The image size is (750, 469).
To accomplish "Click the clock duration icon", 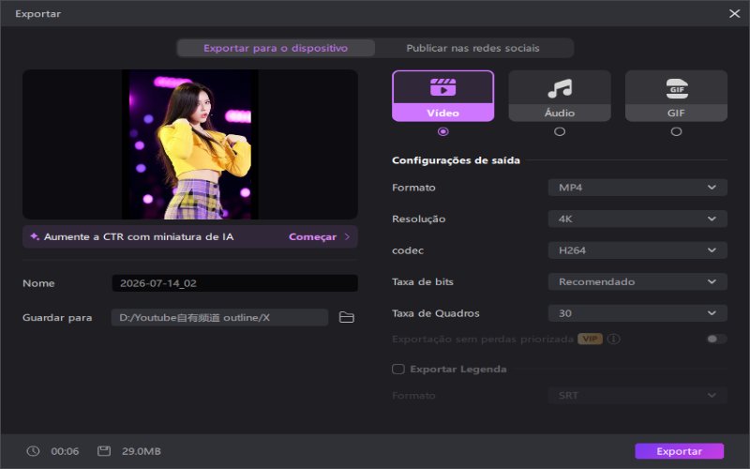I will coord(33,451).
